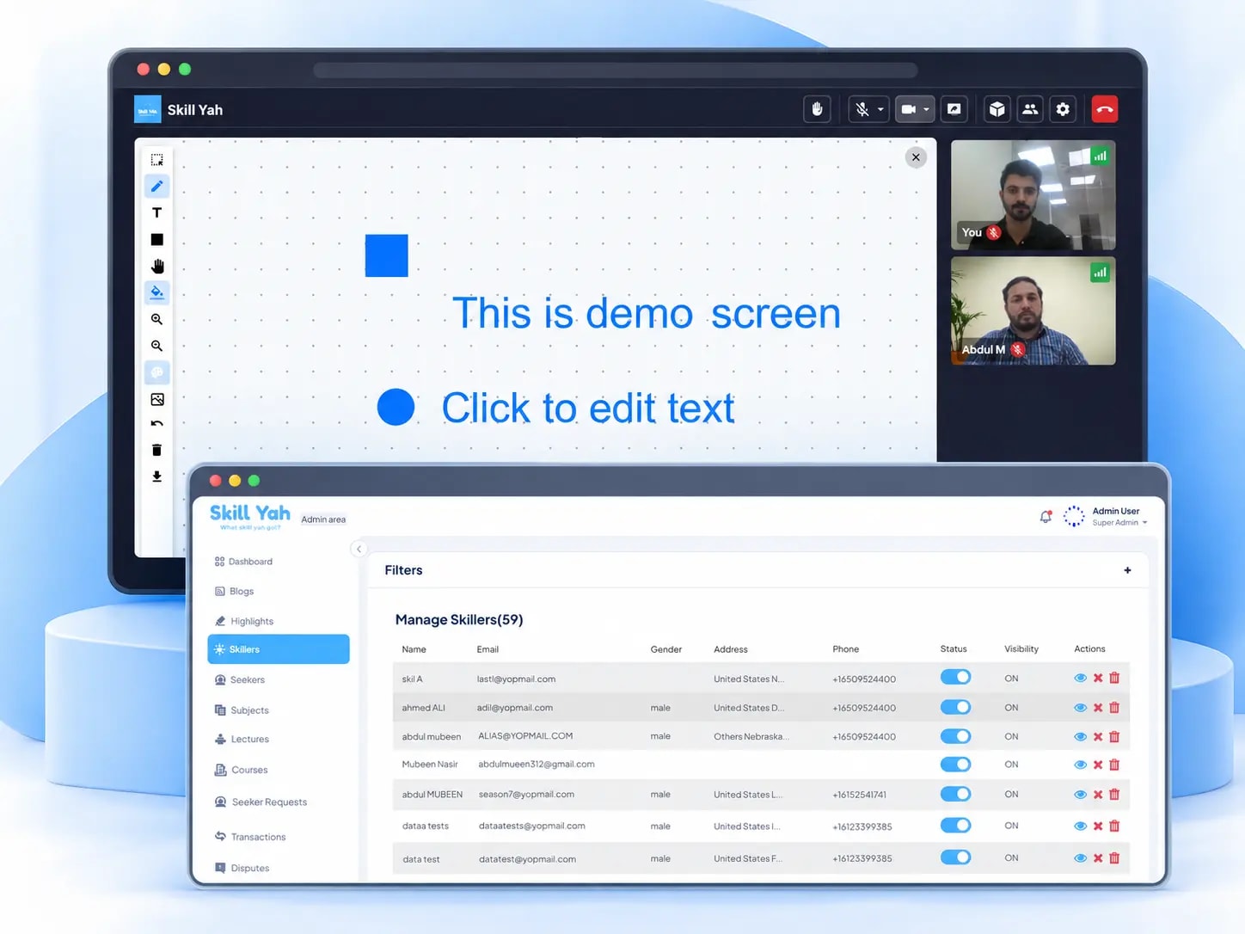
Task: Open call settings gear
Action: (x=1063, y=109)
